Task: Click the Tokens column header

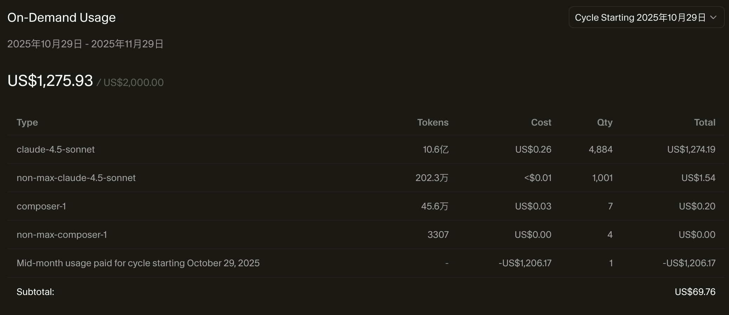Action: pos(432,122)
